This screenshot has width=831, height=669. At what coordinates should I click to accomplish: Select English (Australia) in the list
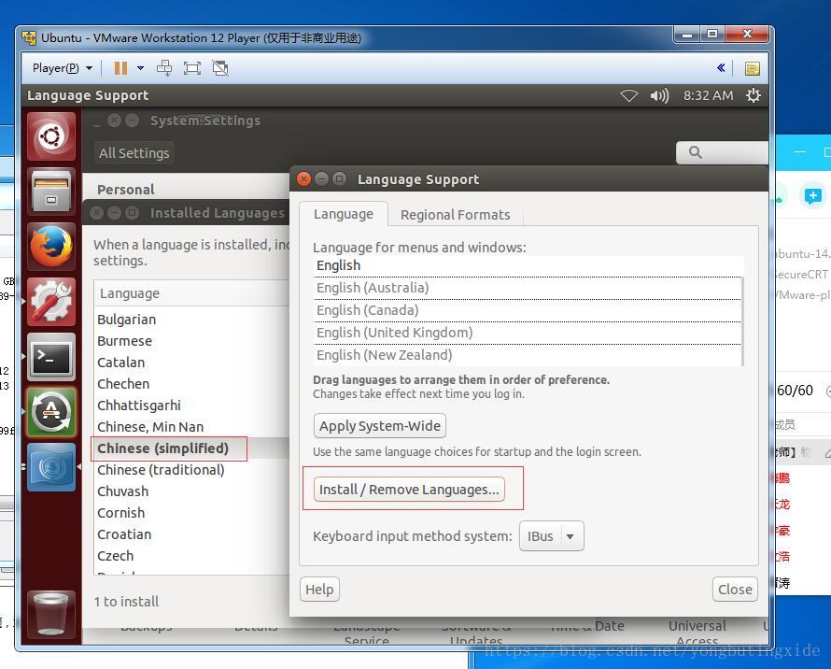(x=528, y=288)
